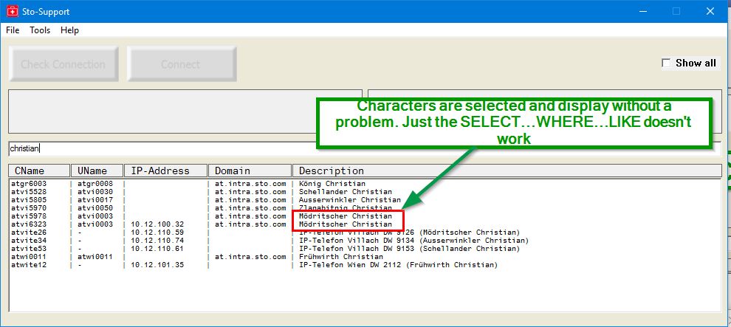Screen dimensions: 731x327
Task: Click the IP-Address column header
Action: (x=165, y=171)
